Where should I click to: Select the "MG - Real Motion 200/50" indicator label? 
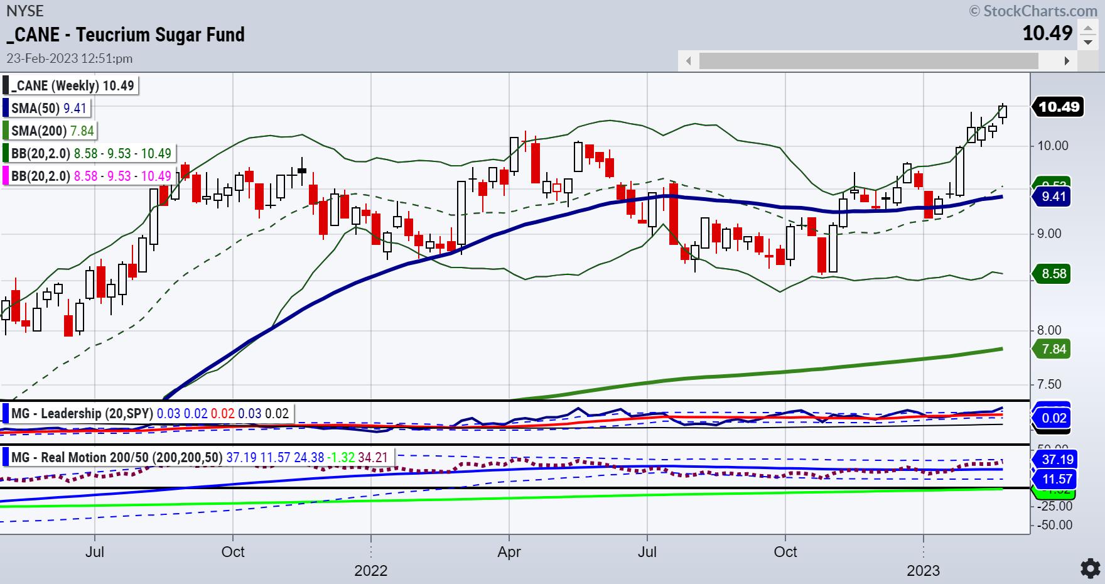117,457
